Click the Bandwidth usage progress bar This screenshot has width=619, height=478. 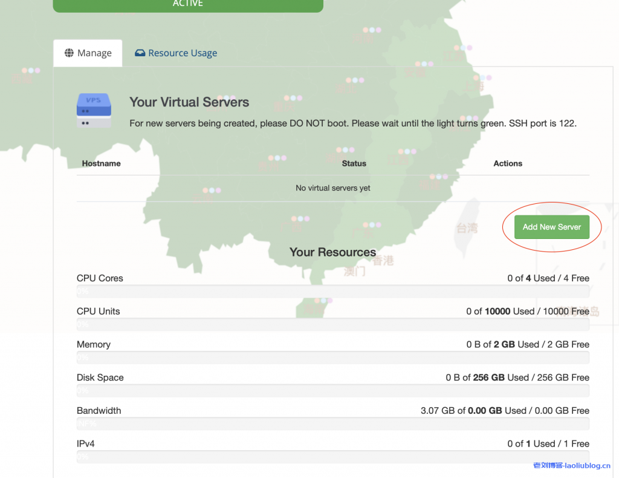pyautogui.click(x=332, y=424)
